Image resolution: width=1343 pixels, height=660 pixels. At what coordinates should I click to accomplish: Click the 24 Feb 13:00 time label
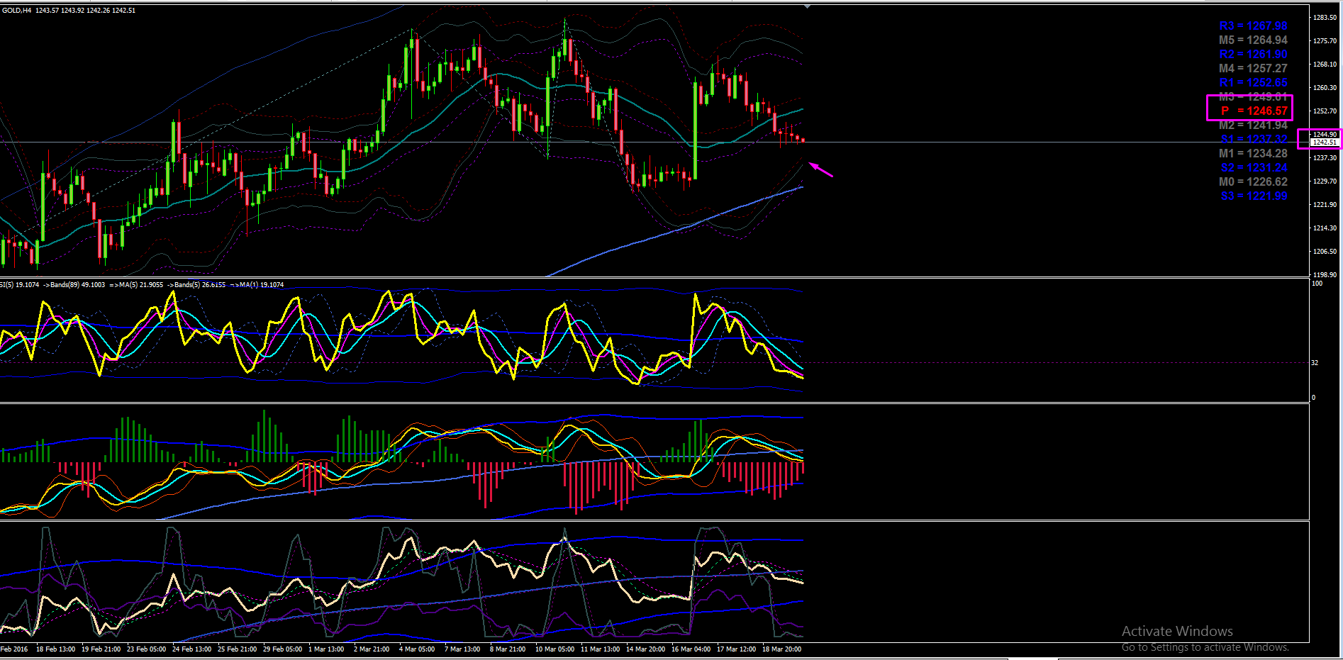191,649
